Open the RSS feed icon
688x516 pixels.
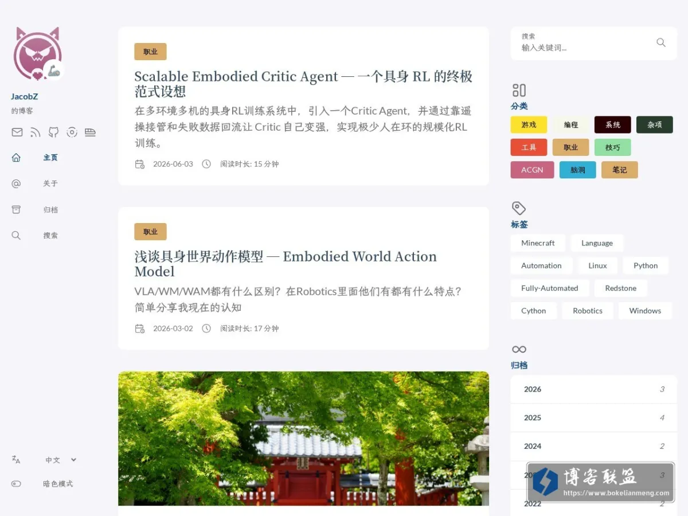click(x=36, y=132)
